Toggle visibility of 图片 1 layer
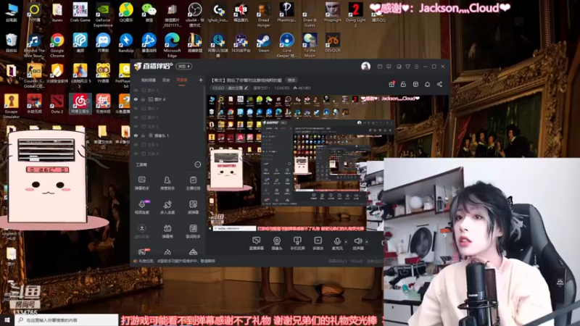 point(136,108)
